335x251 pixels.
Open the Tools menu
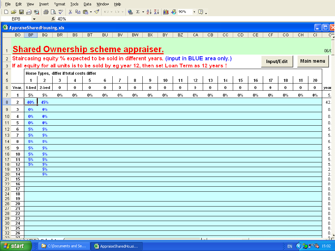(x=74, y=4)
